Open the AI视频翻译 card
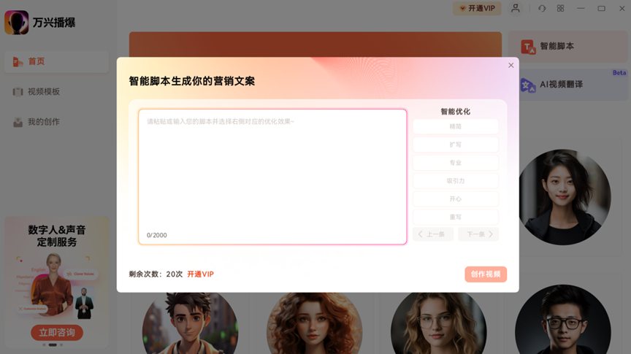Screen dimensions: 631x354 [573, 85]
